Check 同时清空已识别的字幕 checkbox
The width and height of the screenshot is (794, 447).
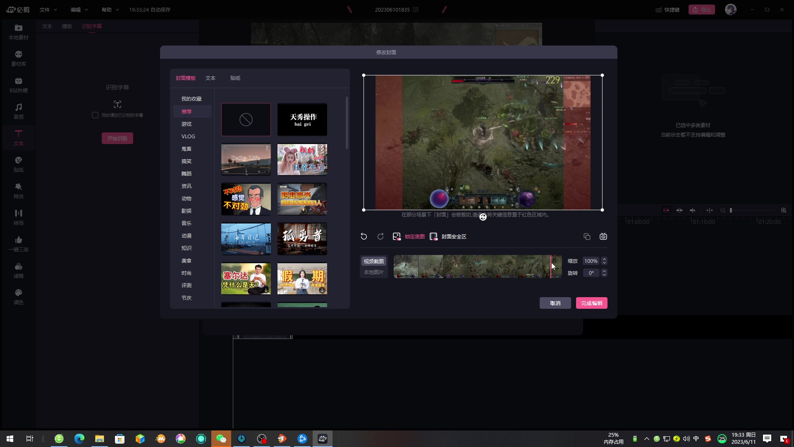click(x=95, y=115)
